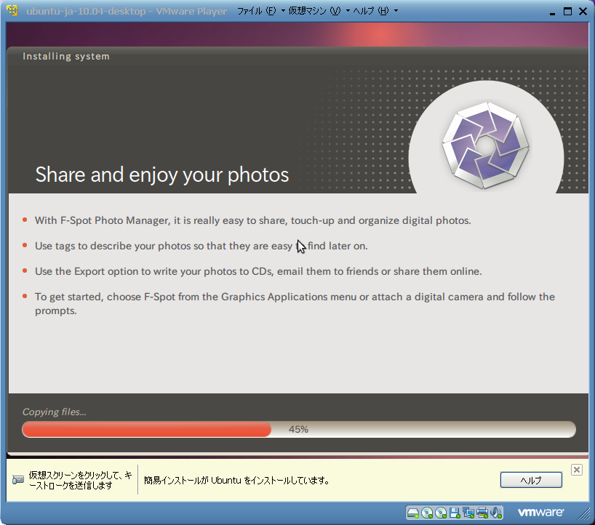Click the F-Spot aperture logo
Viewport: 595px width, 525px height.
point(485,145)
